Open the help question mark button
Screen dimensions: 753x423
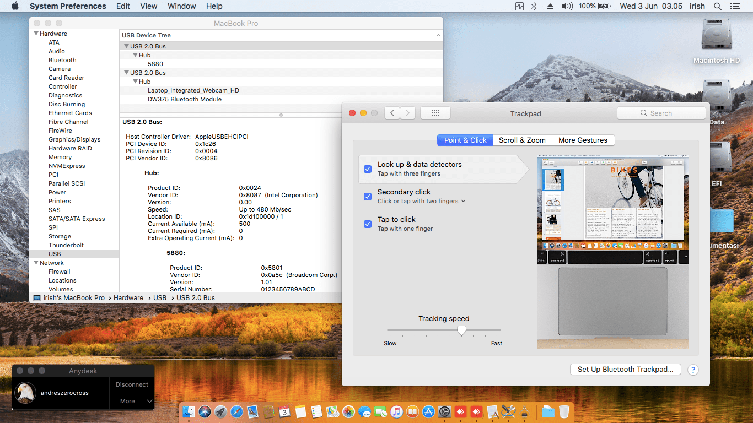(x=693, y=370)
